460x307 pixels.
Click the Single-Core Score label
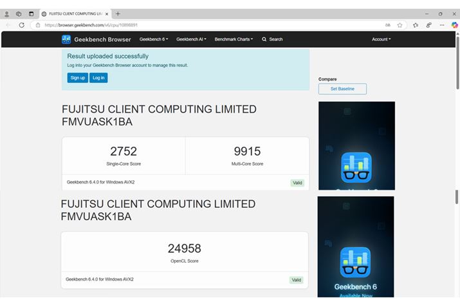[124, 163]
